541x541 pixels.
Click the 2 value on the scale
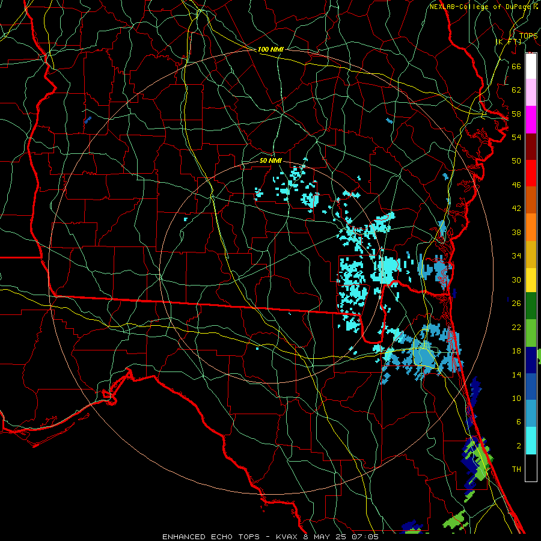[518, 445]
